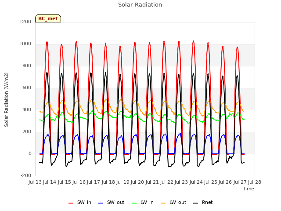
Task: Click the BC_met label box
Action: pyautogui.click(x=48, y=18)
